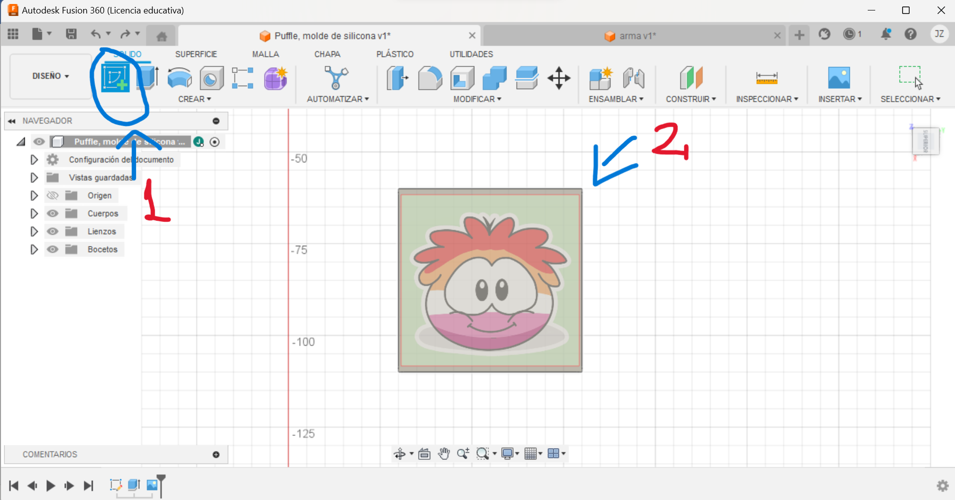Expand Configuración del documento node
This screenshot has height=500, width=955.
(x=34, y=160)
